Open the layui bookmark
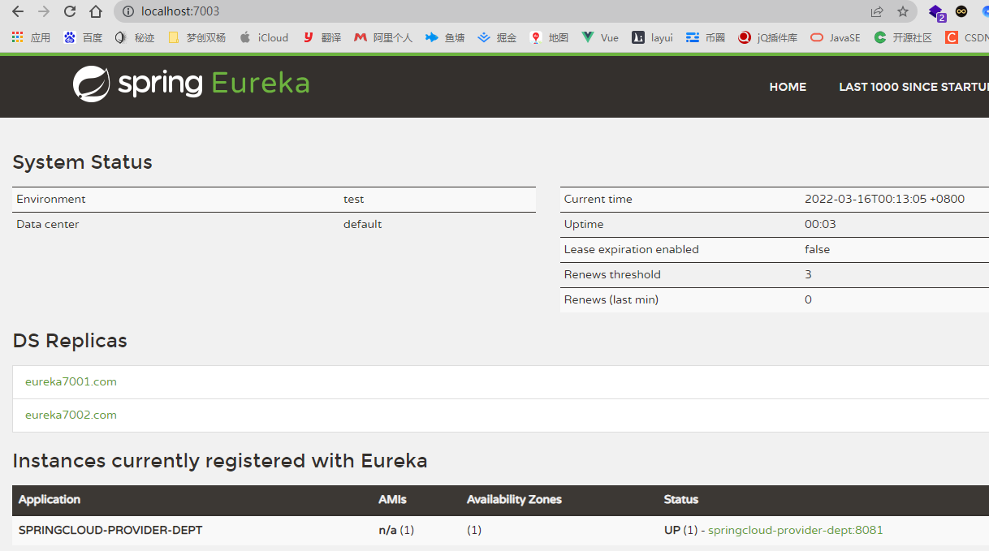 tap(652, 37)
